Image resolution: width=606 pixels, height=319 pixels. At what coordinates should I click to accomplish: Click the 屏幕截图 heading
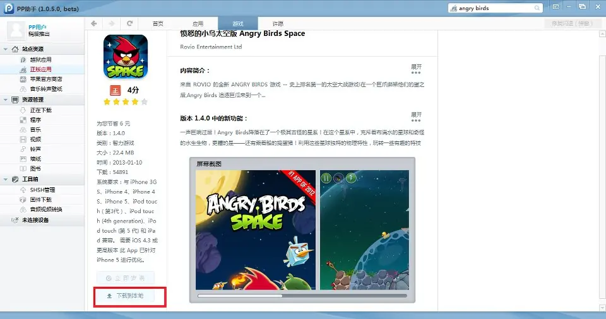(x=209, y=164)
